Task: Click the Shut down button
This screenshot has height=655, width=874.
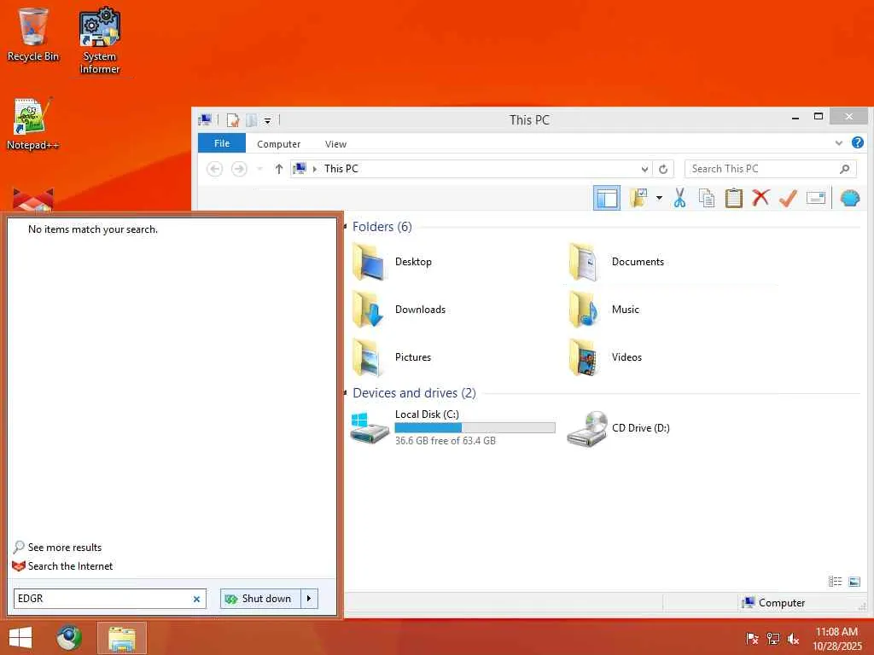Action: tap(260, 599)
